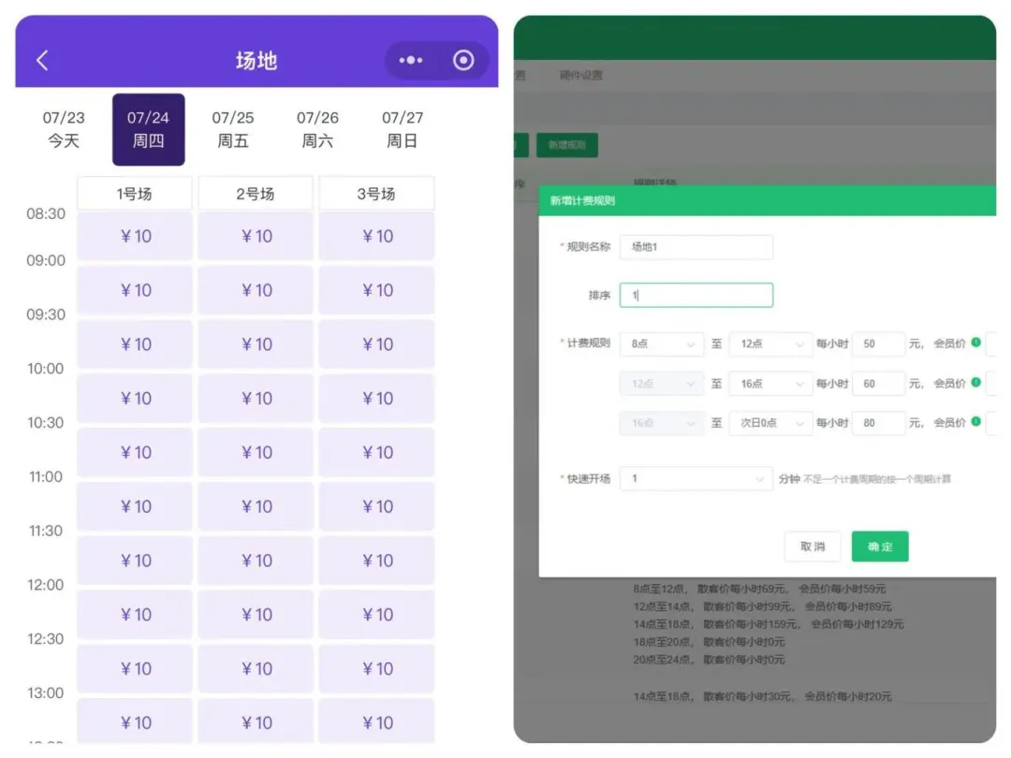Select the 07/25 周五 date tab
The image size is (1011, 758).
tap(233, 129)
